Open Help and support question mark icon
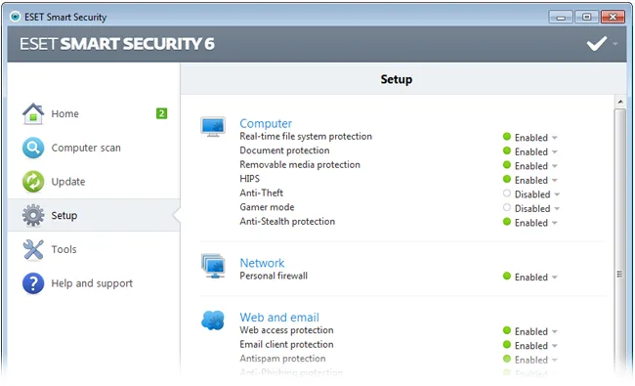The height and width of the screenshot is (386, 635). (x=33, y=283)
